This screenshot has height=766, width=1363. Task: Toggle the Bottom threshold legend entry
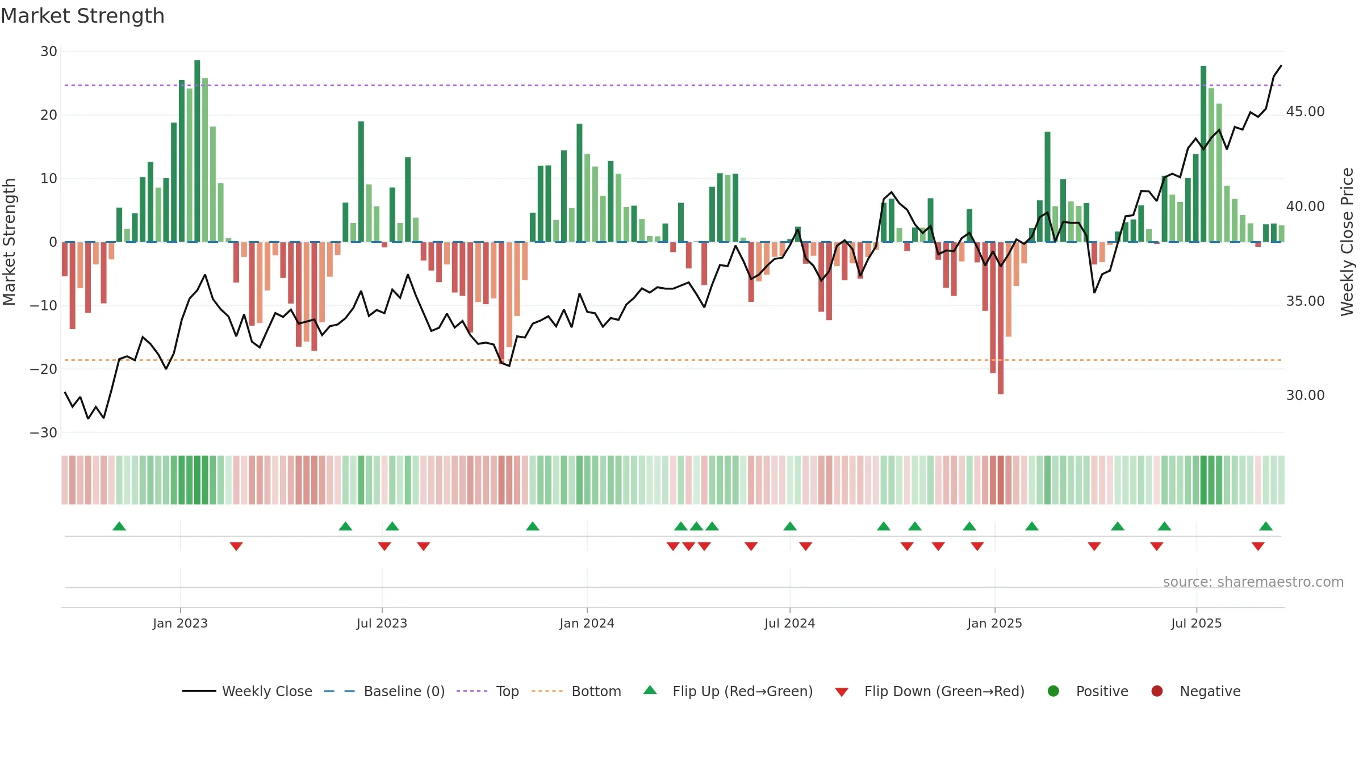click(x=576, y=691)
